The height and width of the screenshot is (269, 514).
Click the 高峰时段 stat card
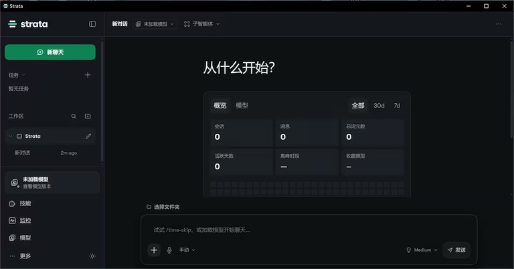(x=307, y=162)
